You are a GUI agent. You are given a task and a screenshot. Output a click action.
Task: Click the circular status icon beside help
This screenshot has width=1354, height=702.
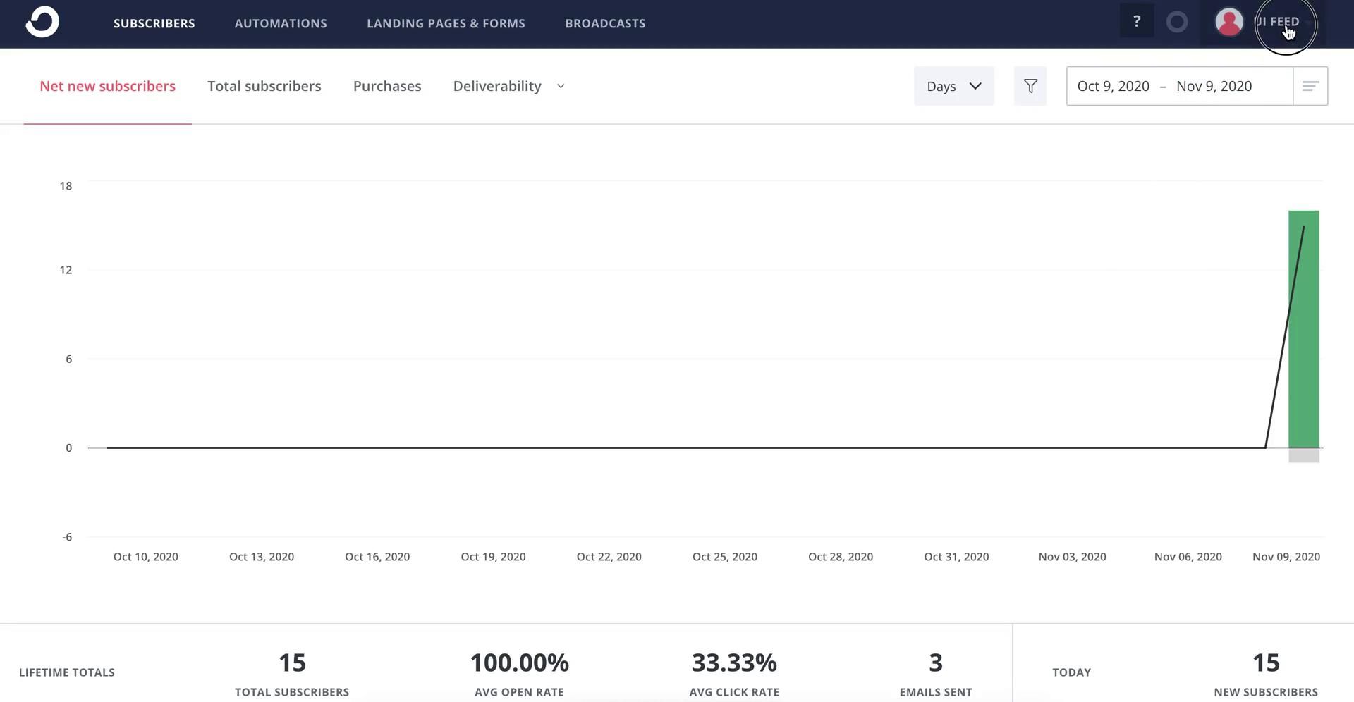(x=1176, y=23)
